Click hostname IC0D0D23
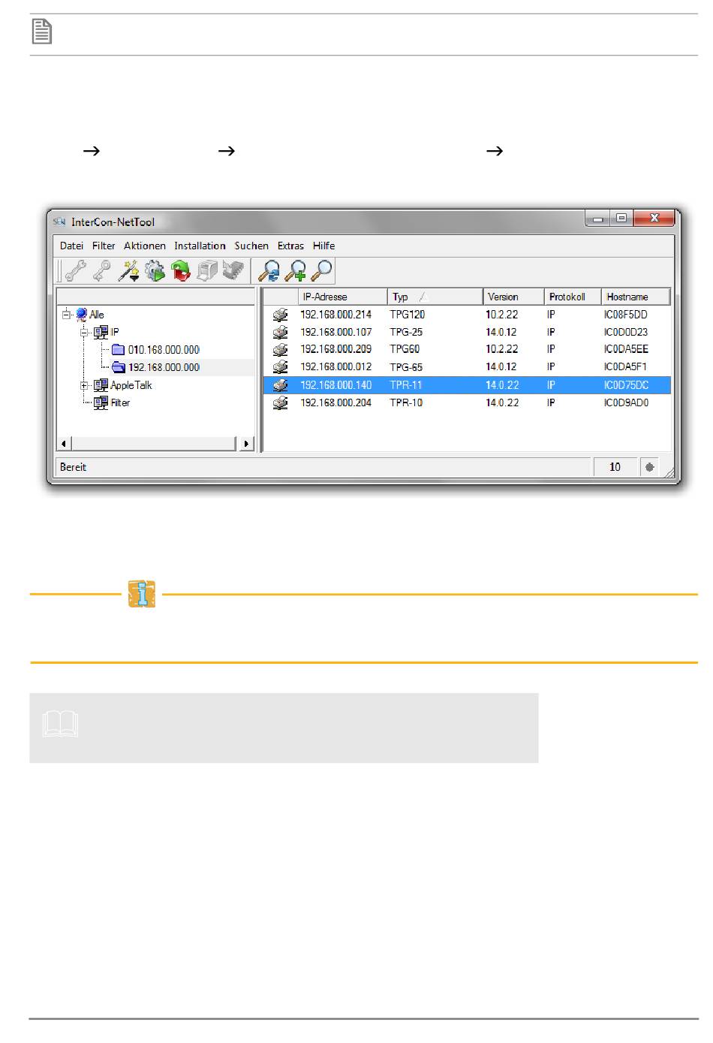The height and width of the screenshot is (1043, 713). [626, 332]
